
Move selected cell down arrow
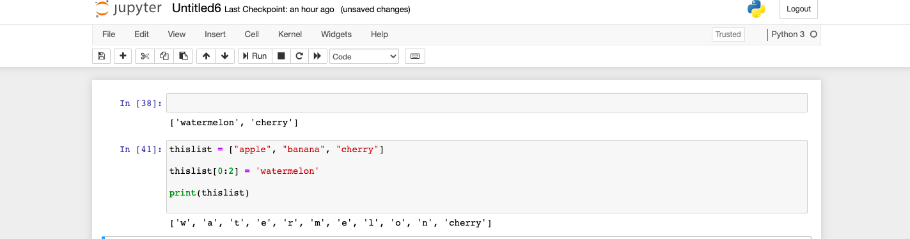(x=224, y=56)
